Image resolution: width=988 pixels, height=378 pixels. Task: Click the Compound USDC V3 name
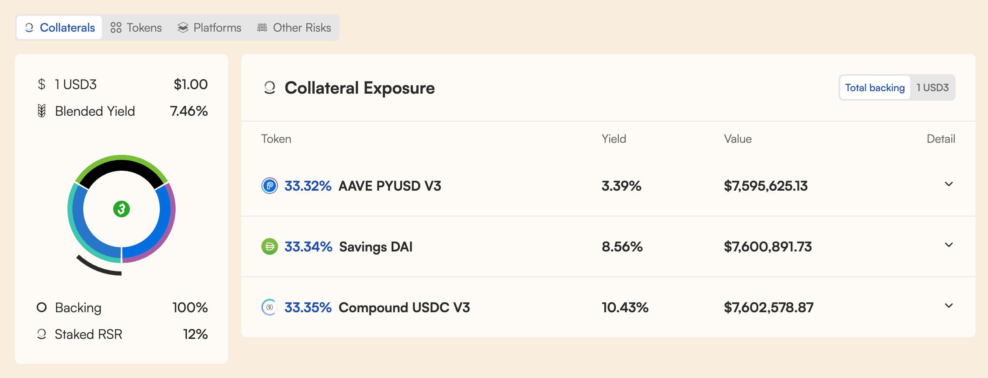pyautogui.click(x=404, y=308)
